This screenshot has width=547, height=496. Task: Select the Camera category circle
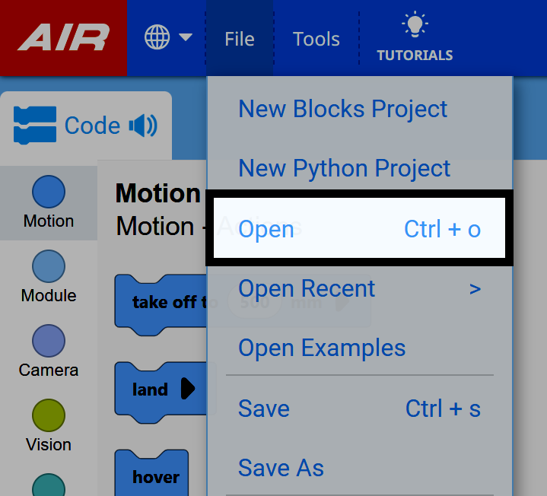click(x=49, y=341)
